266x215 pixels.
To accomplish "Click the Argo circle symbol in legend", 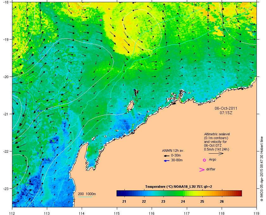I will [x=205, y=160].
